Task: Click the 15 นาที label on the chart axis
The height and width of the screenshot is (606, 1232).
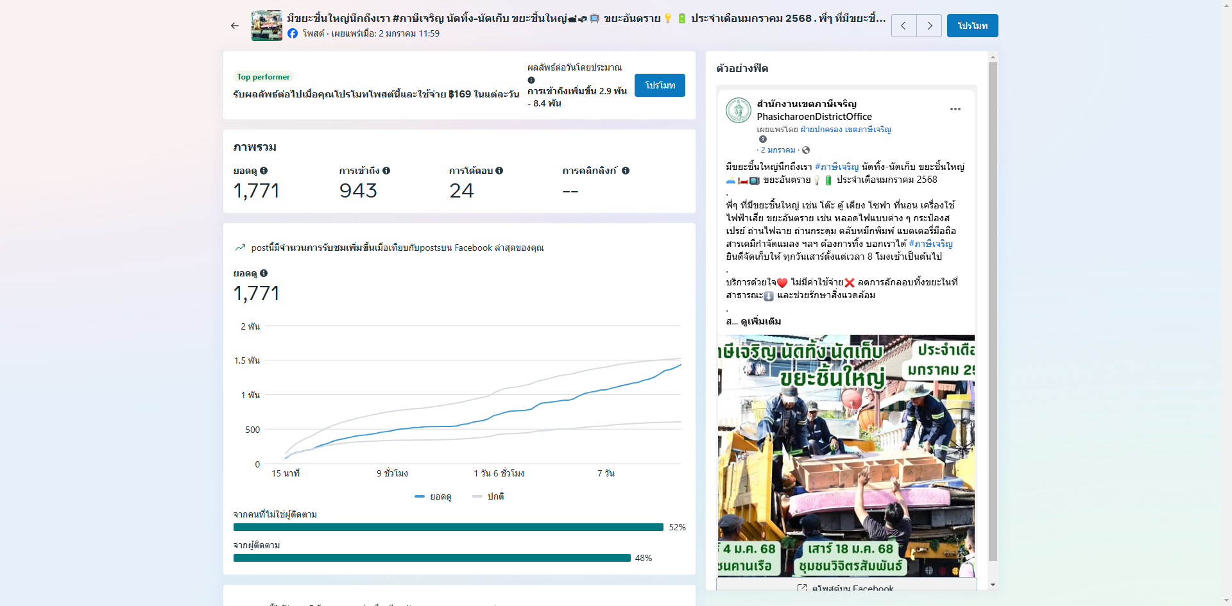Action: coord(286,473)
